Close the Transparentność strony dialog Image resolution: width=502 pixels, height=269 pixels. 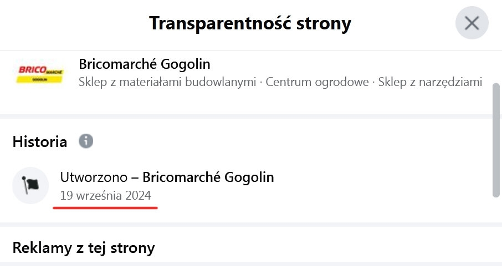472,23
